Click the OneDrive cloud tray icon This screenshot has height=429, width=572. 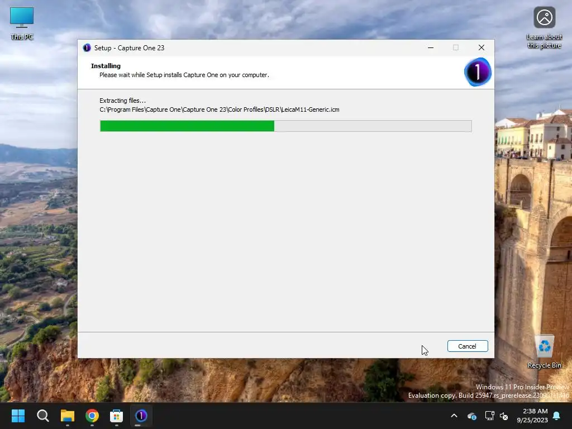click(x=471, y=416)
